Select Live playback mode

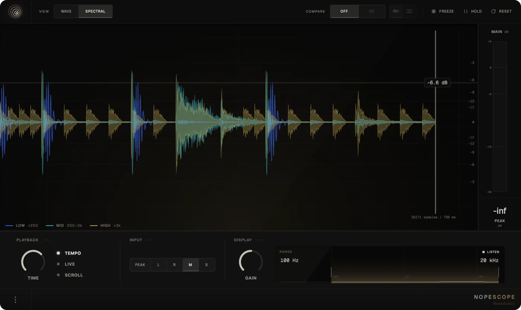66,264
